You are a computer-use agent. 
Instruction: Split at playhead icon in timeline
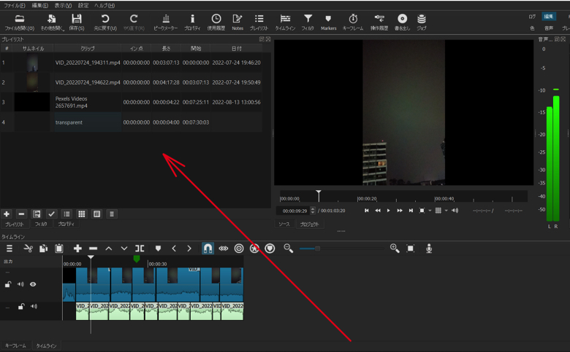click(x=140, y=249)
